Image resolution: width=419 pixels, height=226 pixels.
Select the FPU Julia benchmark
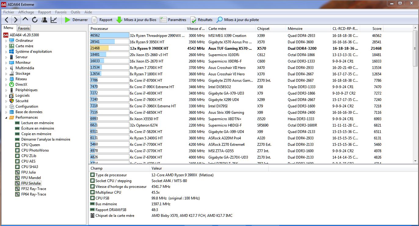click(x=28, y=172)
